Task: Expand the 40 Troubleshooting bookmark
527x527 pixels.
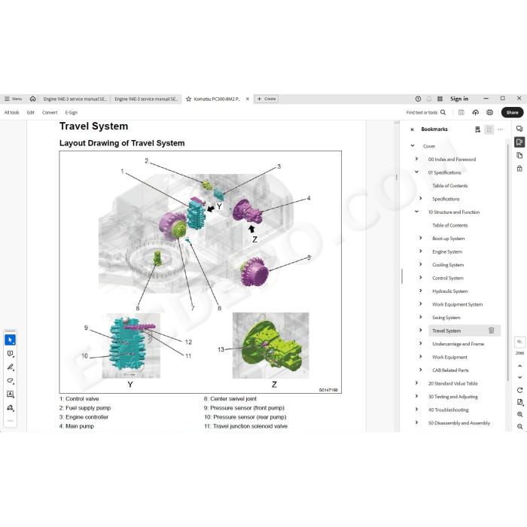Action: click(x=417, y=410)
